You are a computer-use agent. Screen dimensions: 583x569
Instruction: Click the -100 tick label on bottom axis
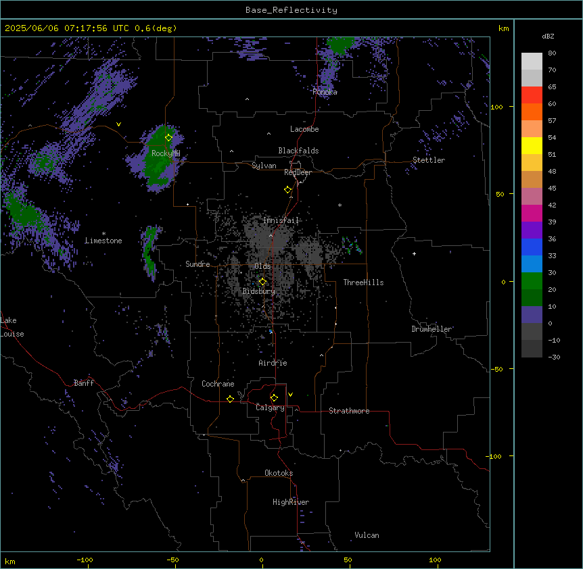click(85, 560)
